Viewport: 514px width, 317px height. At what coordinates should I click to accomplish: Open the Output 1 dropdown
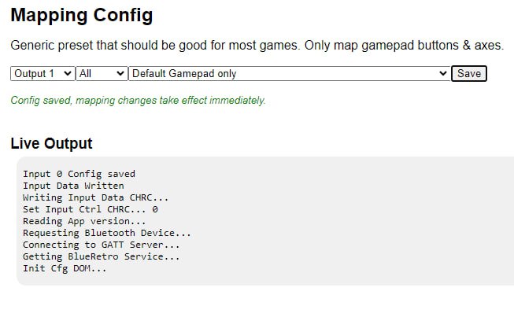(43, 73)
